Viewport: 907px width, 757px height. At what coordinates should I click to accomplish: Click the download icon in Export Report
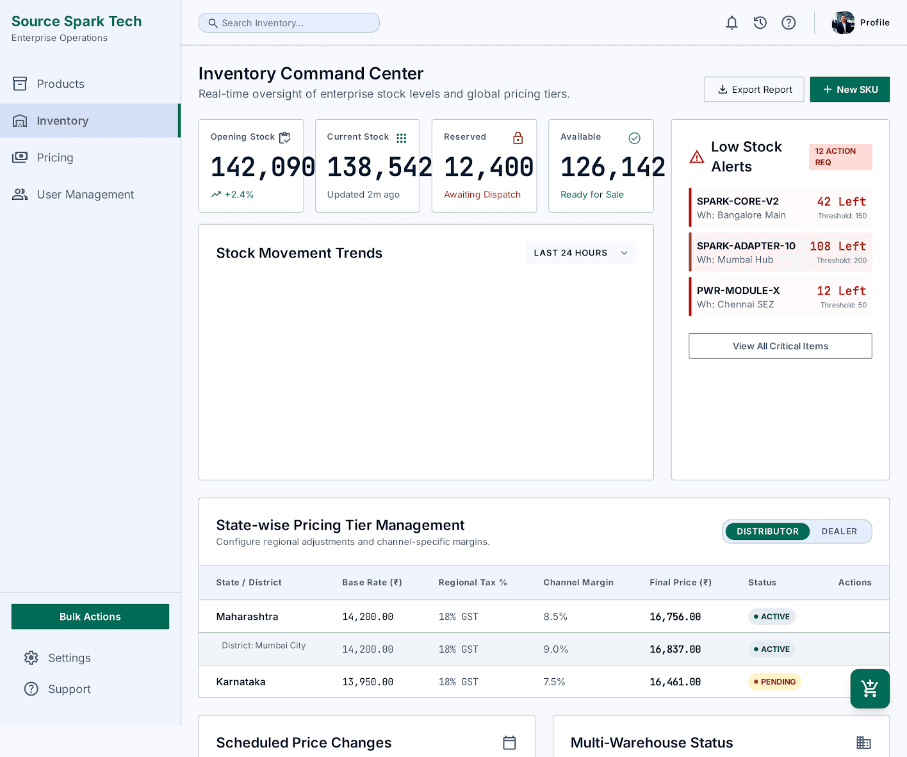click(x=723, y=89)
